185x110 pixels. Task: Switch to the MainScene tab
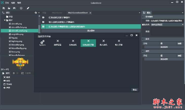[x=57, y=13]
